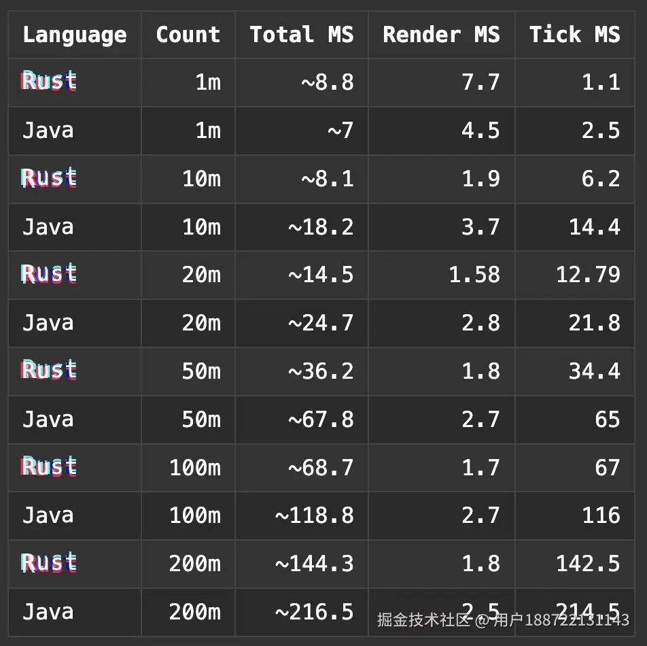This screenshot has width=647, height=646.
Task: Click the Total MS value ~8.1
Action: point(328,179)
